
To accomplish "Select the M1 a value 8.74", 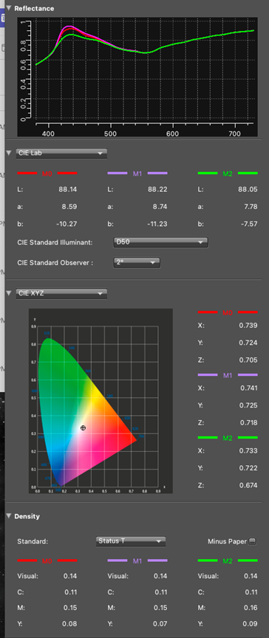I will [160, 207].
